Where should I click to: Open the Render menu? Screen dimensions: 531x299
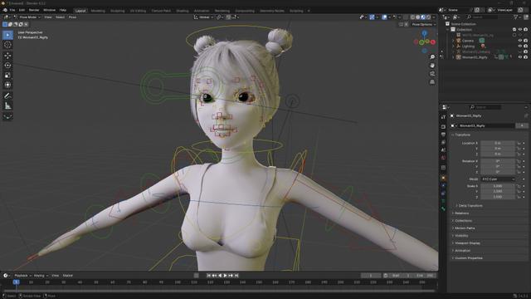pos(34,10)
